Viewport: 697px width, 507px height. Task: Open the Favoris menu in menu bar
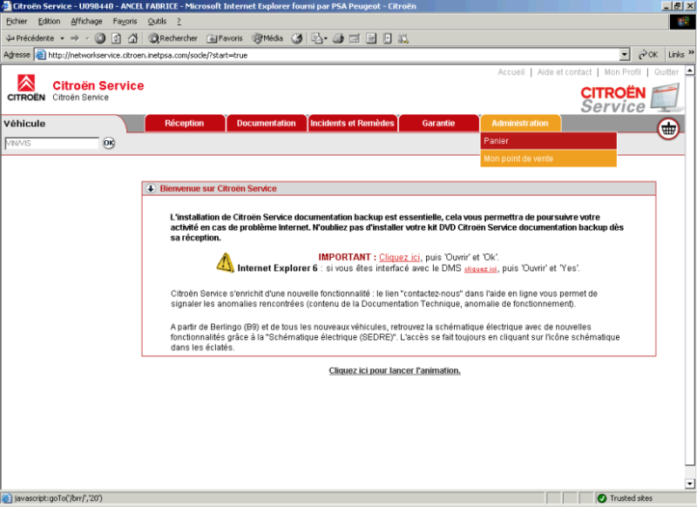point(125,21)
